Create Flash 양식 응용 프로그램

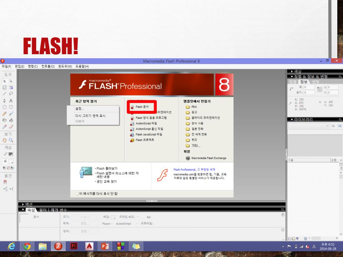point(148,118)
